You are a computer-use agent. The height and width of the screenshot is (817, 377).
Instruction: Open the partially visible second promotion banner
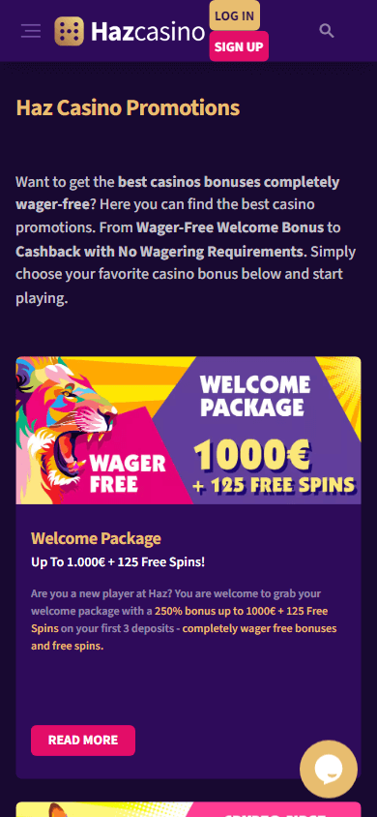(188, 809)
